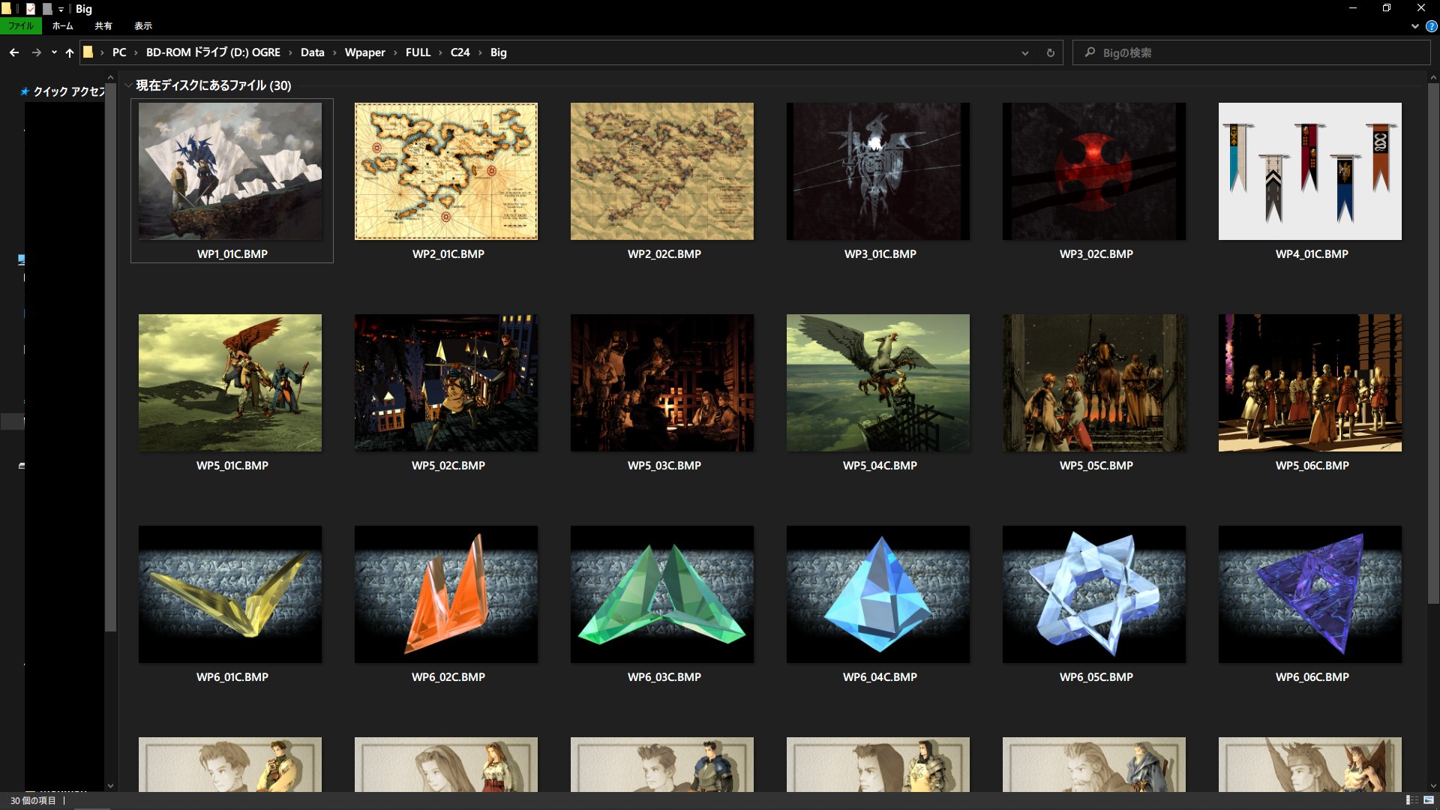This screenshot has height=810, width=1440.
Task: Click Data in the address breadcrumb
Action: coord(313,52)
